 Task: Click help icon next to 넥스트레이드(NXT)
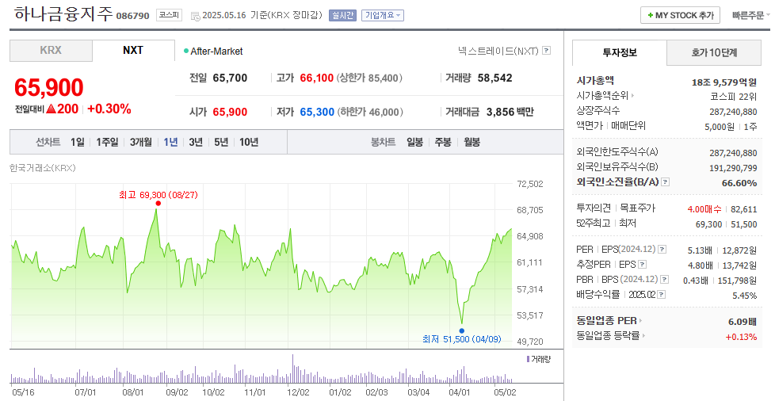point(546,51)
